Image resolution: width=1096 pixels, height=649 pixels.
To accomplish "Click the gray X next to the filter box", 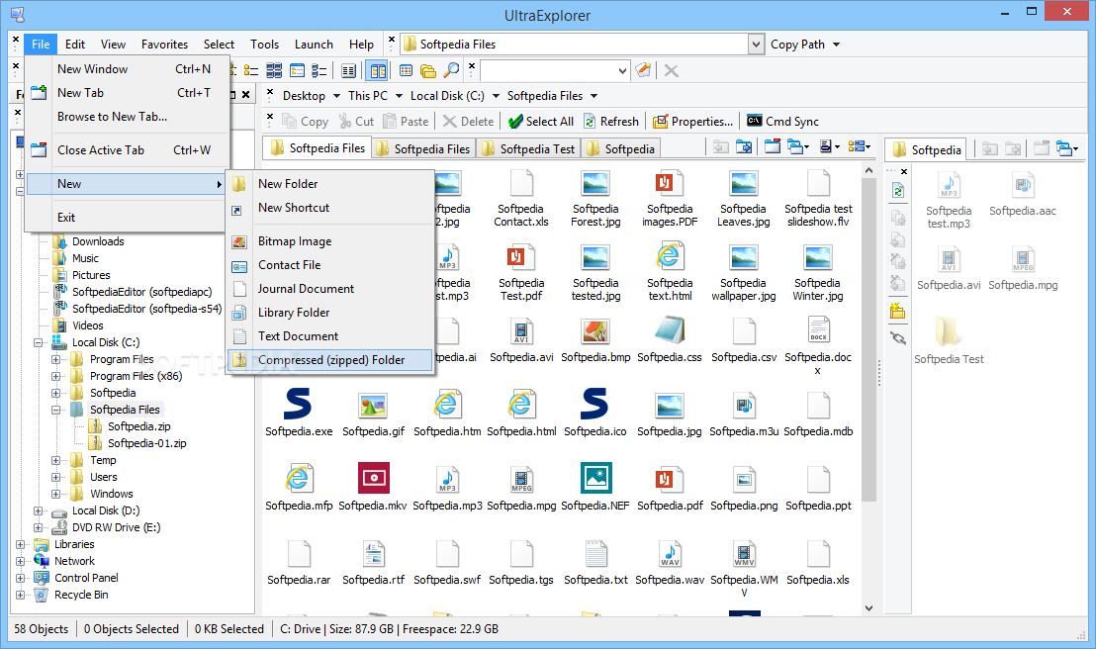I will pyautogui.click(x=671, y=70).
